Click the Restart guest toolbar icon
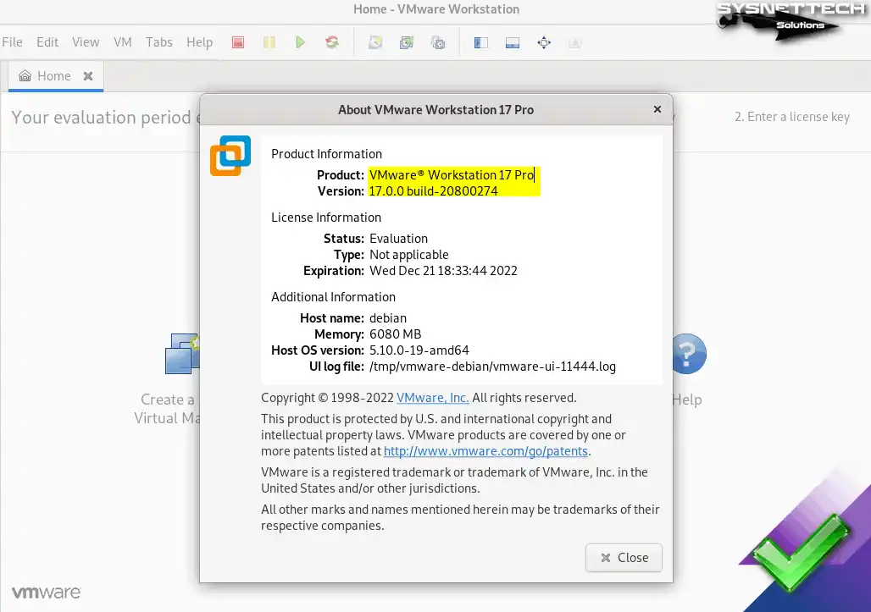Screen dimensions: 871x612 pyautogui.click(x=332, y=42)
